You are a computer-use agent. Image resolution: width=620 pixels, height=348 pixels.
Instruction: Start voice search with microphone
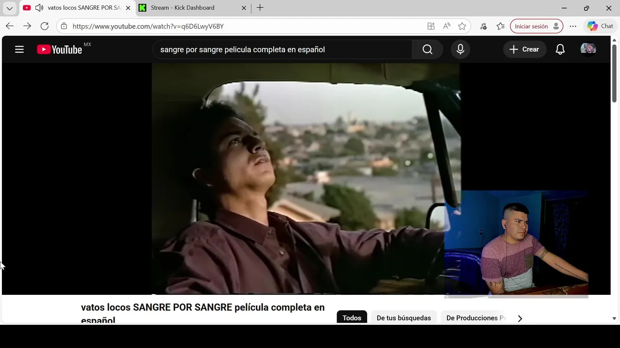pyautogui.click(x=460, y=49)
